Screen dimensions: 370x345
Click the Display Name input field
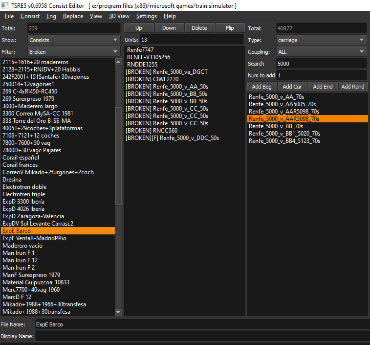coord(201,336)
